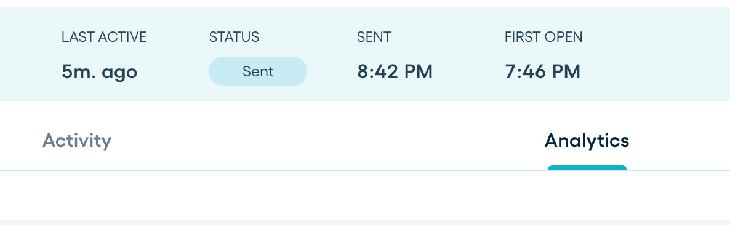Screen dimensions: 730x225
Task: Click the LAST ACTIVE label
Action: coord(104,37)
